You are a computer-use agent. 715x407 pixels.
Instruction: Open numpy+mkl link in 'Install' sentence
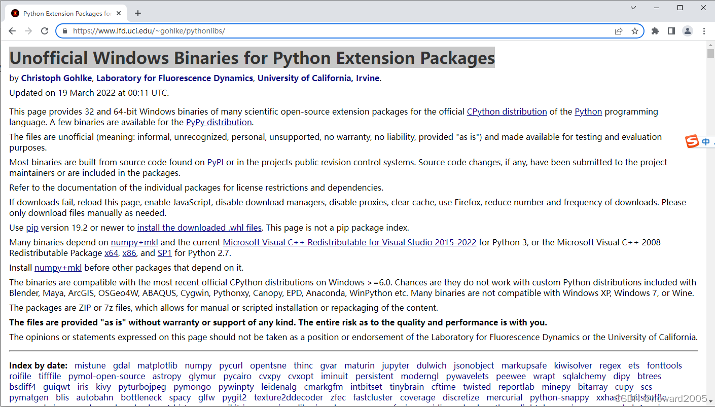(58, 268)
